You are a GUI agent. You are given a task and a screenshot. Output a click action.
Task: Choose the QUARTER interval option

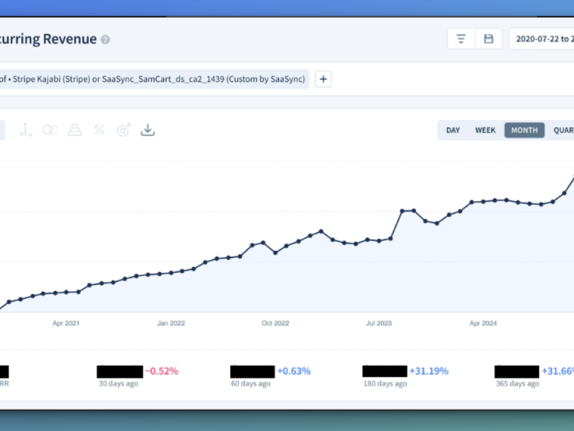[562, 130]
